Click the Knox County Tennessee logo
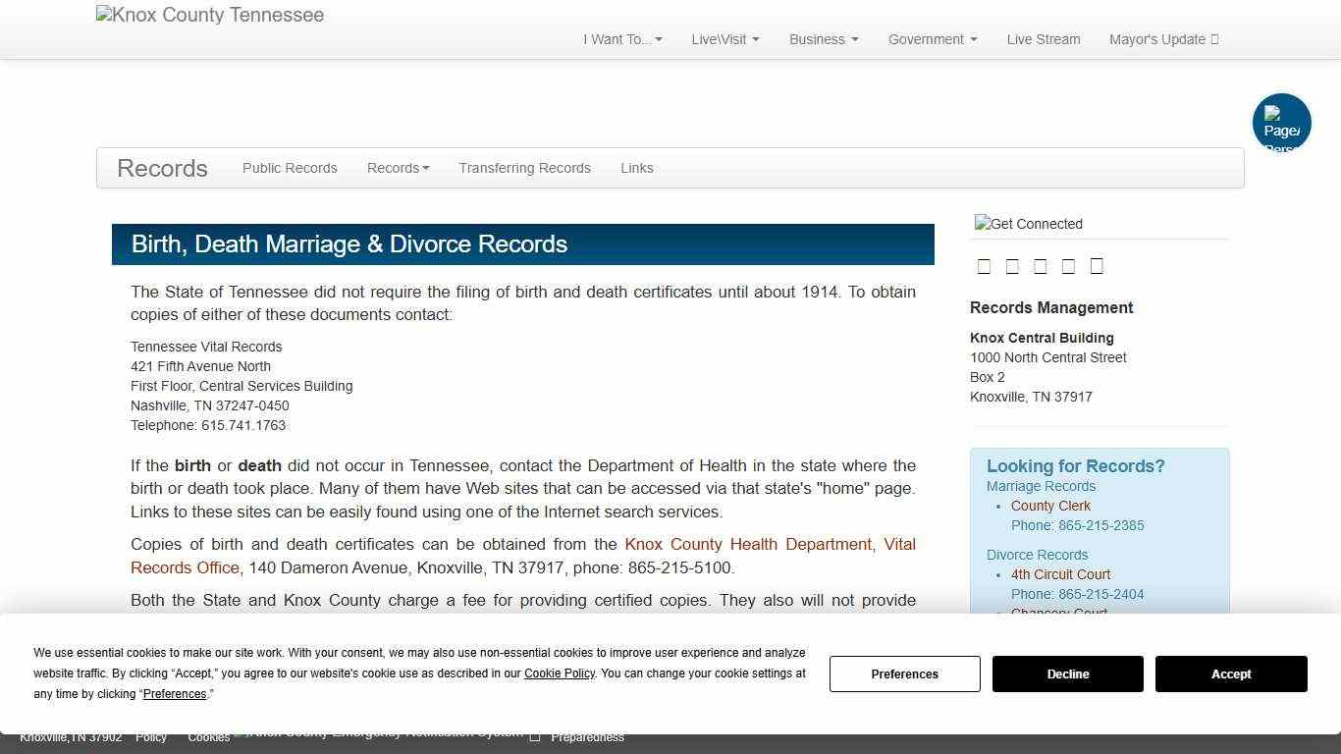The height and width of the screenshot is (754, 1341). (x=209, y=15)
